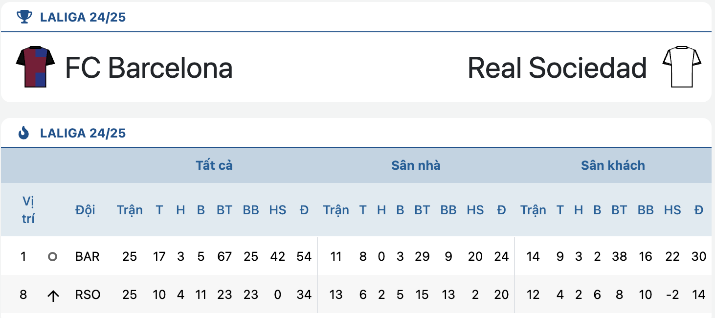The height and width of the screenshot is (318, 715).
Task: Click the trophy icon beside LALIGA 24/25
Action: click(23, 17)
